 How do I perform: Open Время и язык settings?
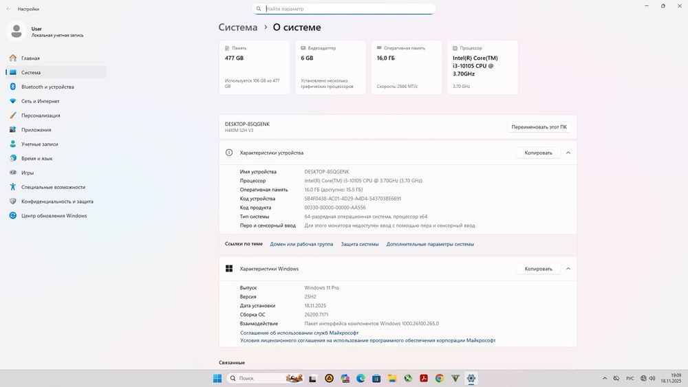(x=56, y=158)
